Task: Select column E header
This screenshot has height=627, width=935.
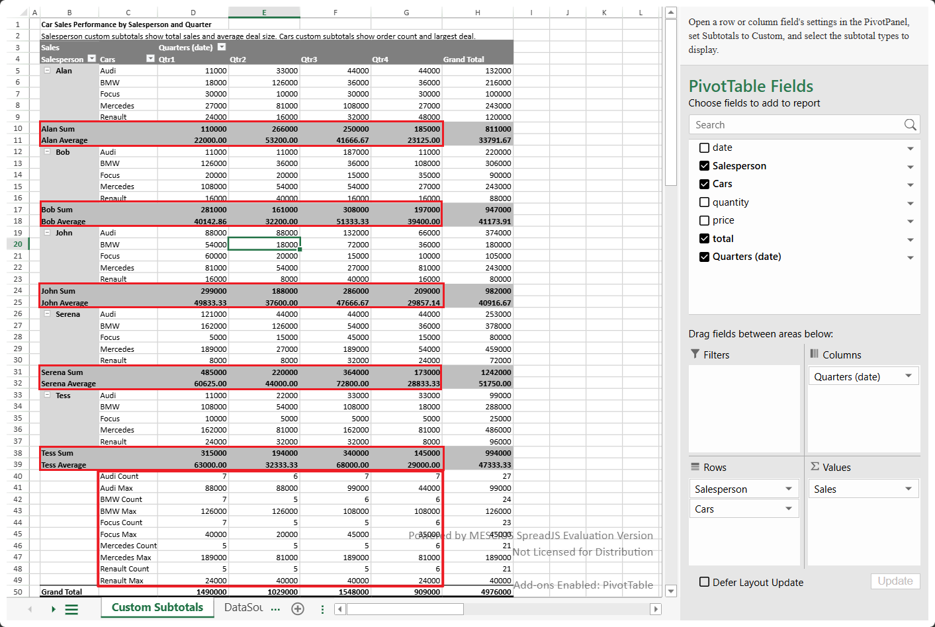Action: click(x=264, y=12)
